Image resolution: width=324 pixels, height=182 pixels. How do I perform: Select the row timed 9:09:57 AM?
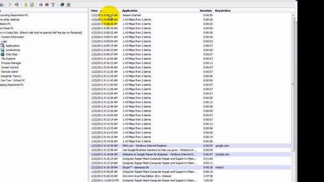[190, 54]
